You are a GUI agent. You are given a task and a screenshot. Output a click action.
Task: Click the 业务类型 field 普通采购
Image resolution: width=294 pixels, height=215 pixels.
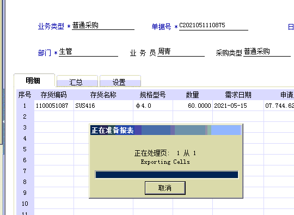103,26
